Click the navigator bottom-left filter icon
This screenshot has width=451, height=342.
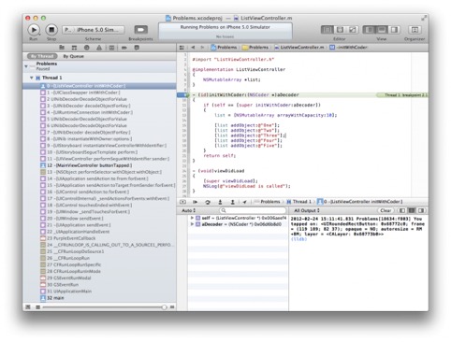point(28,307)
